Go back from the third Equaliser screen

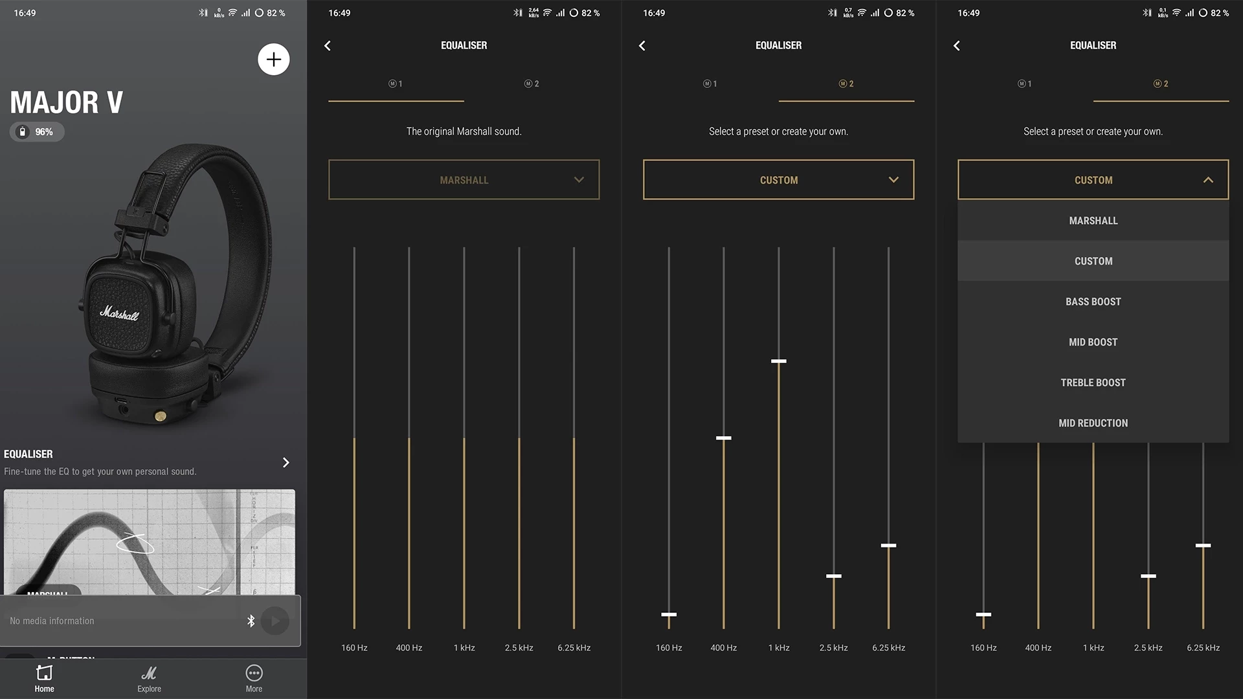pos(957,45)
